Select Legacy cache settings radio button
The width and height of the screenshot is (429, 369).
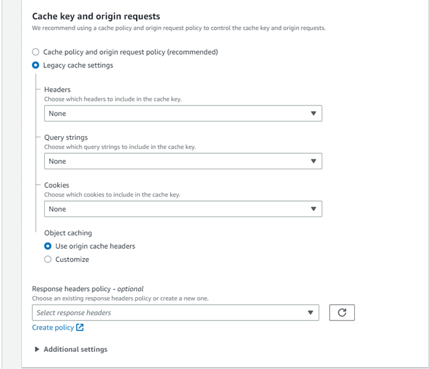36,65
